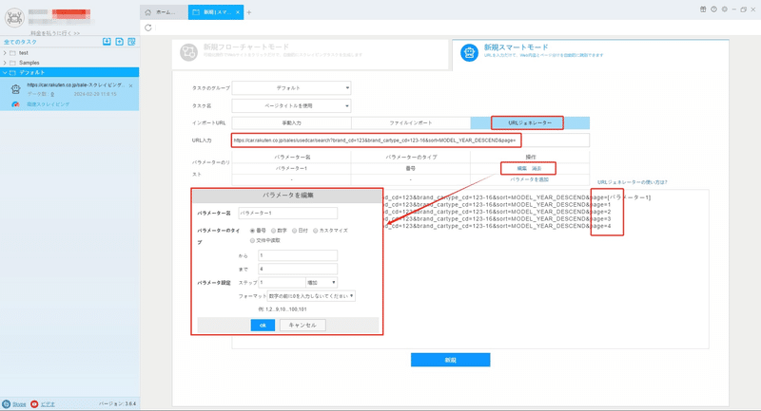Image resolution: width=761 pixels, height=411 pixels.
Task: Open the 新規スマートモード robot icon
Action: [x=469, y=52]
